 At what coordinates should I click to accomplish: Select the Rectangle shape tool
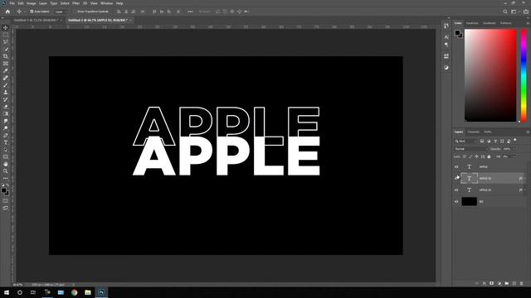click(6, 156)
